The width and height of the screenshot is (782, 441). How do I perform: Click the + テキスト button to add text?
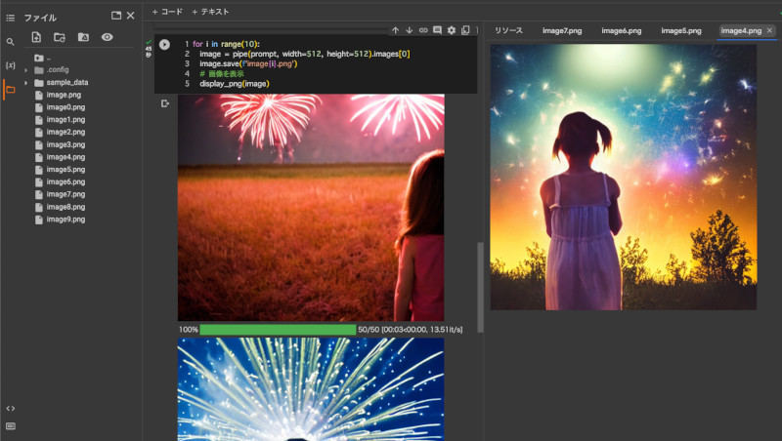coord(210,12)
